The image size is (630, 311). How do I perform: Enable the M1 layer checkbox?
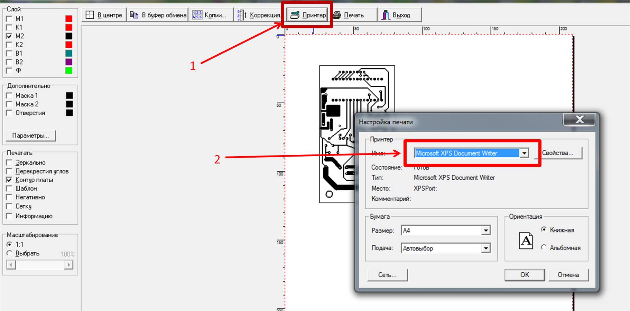pyautogui.click(x=9, y=19)
